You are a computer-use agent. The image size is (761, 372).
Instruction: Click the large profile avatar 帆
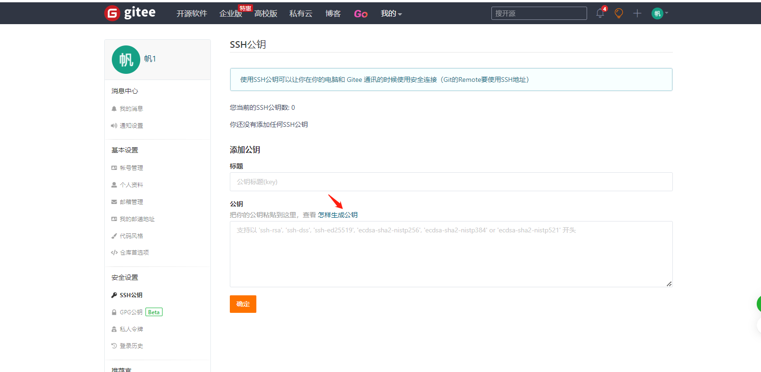(x=126, y=60)
